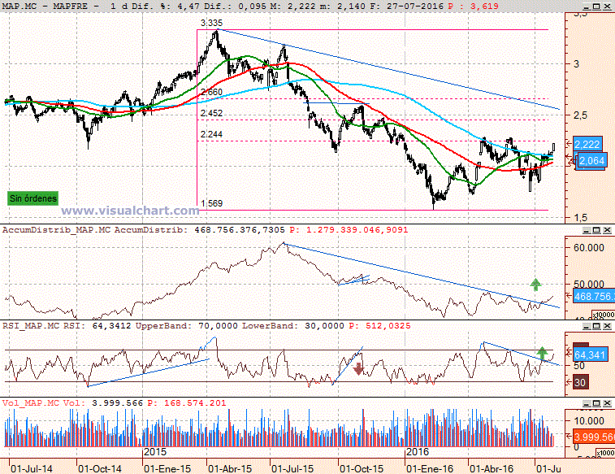Maximize the AccumDistrib indicator panel
The image size is (615, 474).
[x=596, y=230]
